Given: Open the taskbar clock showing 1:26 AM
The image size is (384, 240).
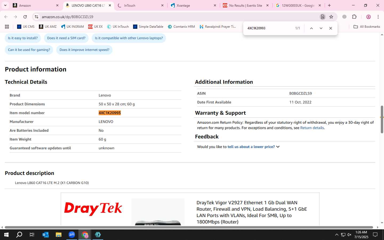Looking at the screenshot, I should point(361,235).
